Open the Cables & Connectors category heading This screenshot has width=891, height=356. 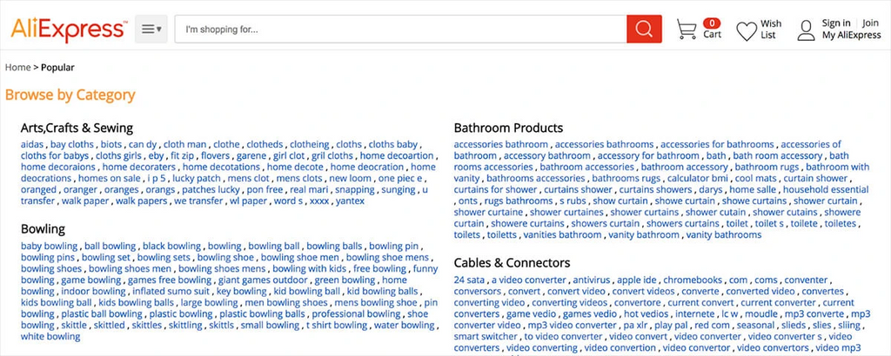(512, 262)
